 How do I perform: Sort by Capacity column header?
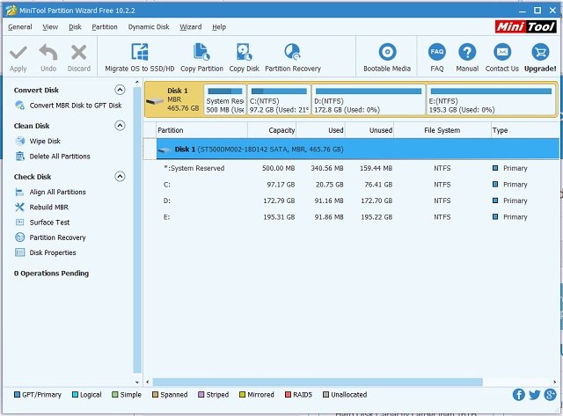(x=272, y=130)
